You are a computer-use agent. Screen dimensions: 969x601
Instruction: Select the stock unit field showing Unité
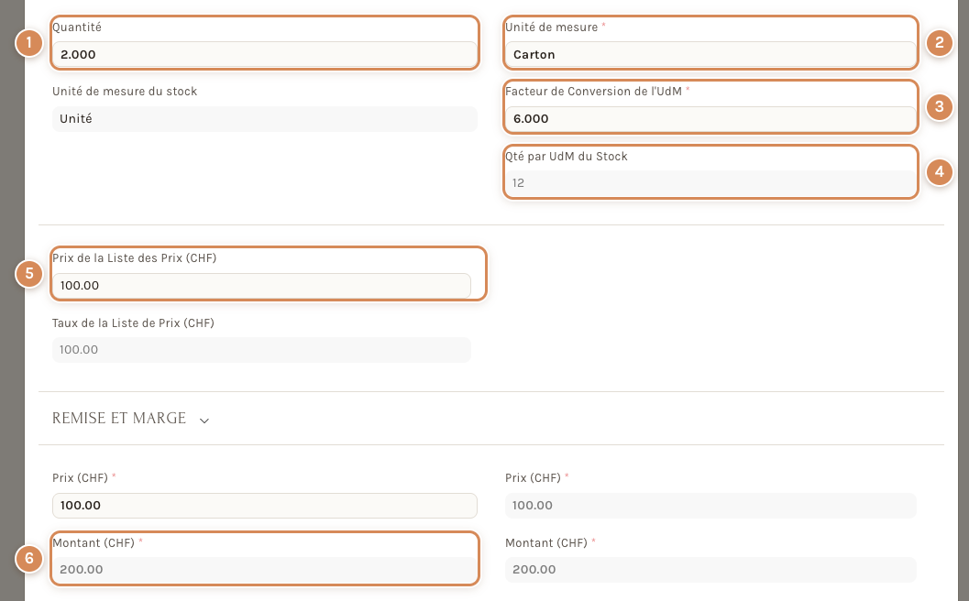pos(265,118)
